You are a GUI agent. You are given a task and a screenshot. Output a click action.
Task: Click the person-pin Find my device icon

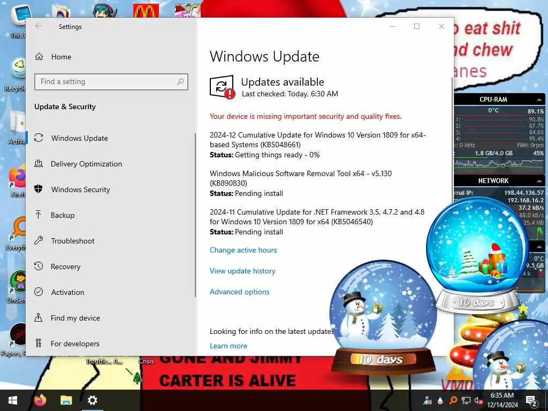(39, 317)
